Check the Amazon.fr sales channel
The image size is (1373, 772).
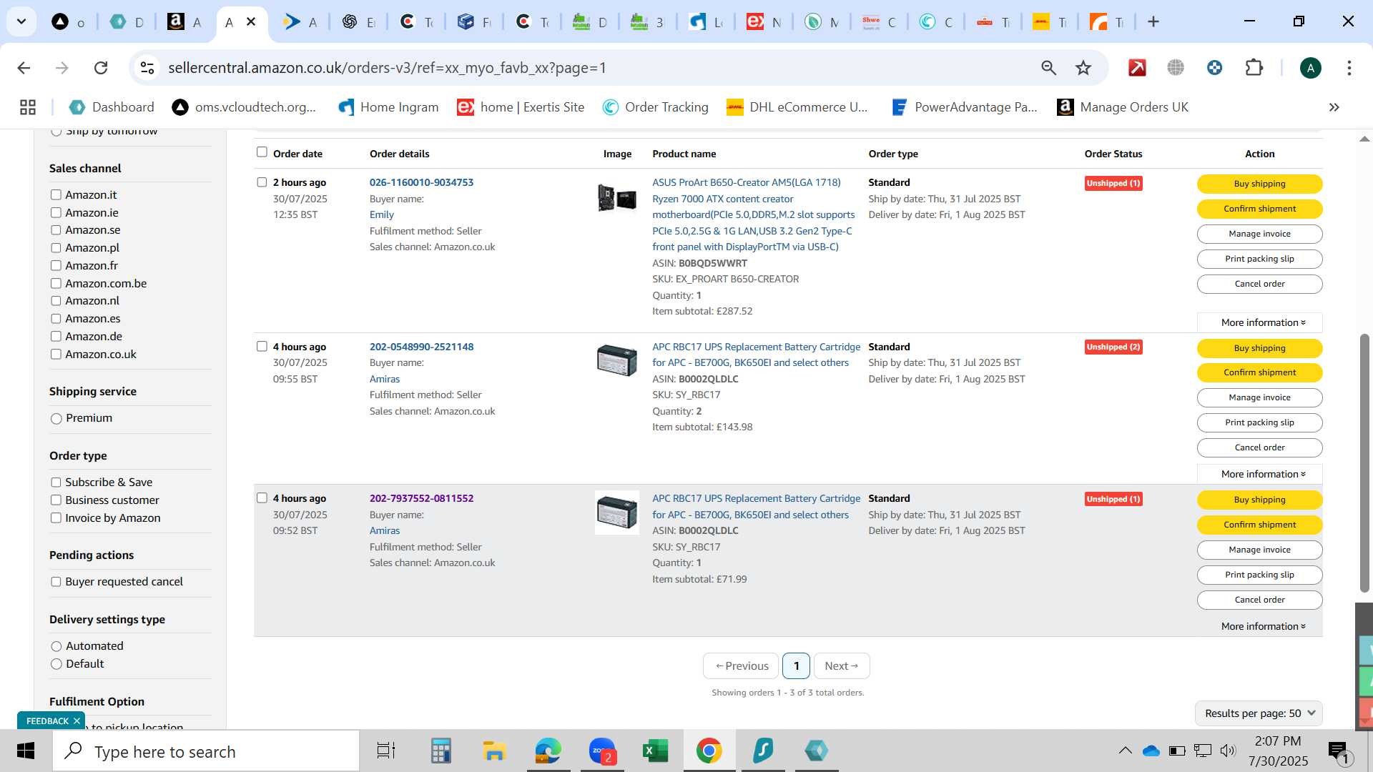[56, 266]
